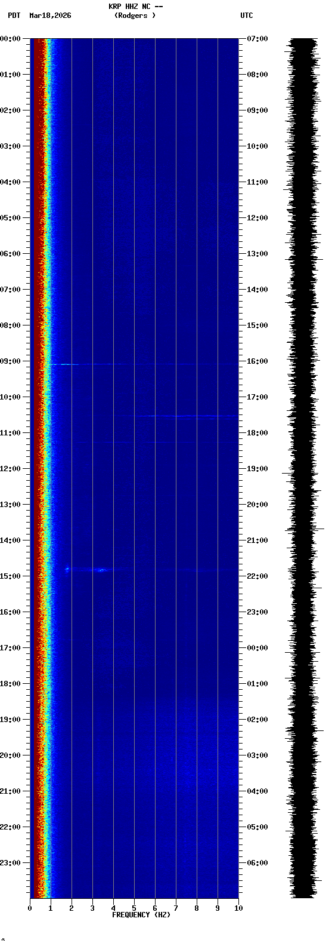This screenshot has width=329, height=946.
Task: Click the 16:00 UTC time label
Action: pos(257,361)
